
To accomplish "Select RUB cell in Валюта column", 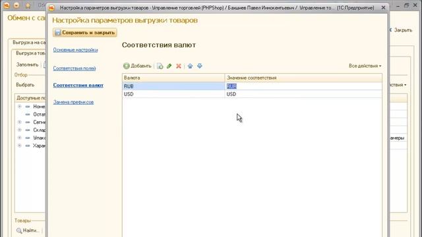I will [x=173, y=86].
